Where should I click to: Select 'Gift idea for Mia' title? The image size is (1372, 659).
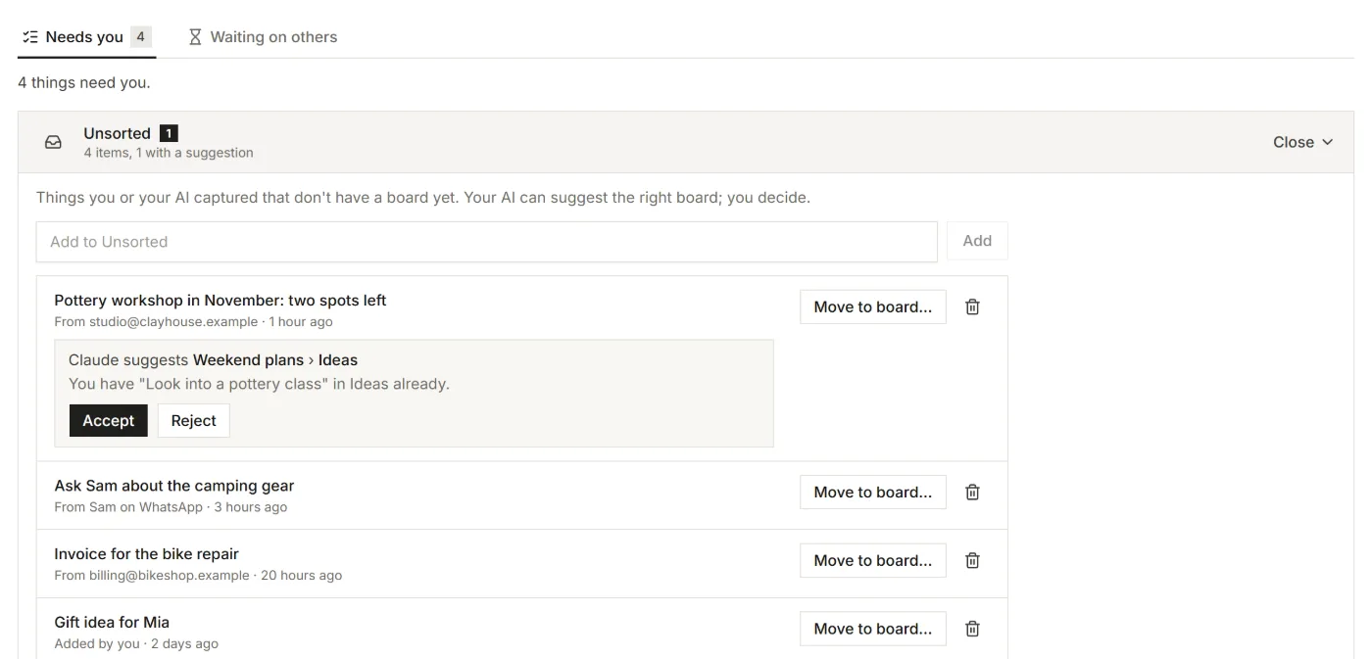(112, 623)
